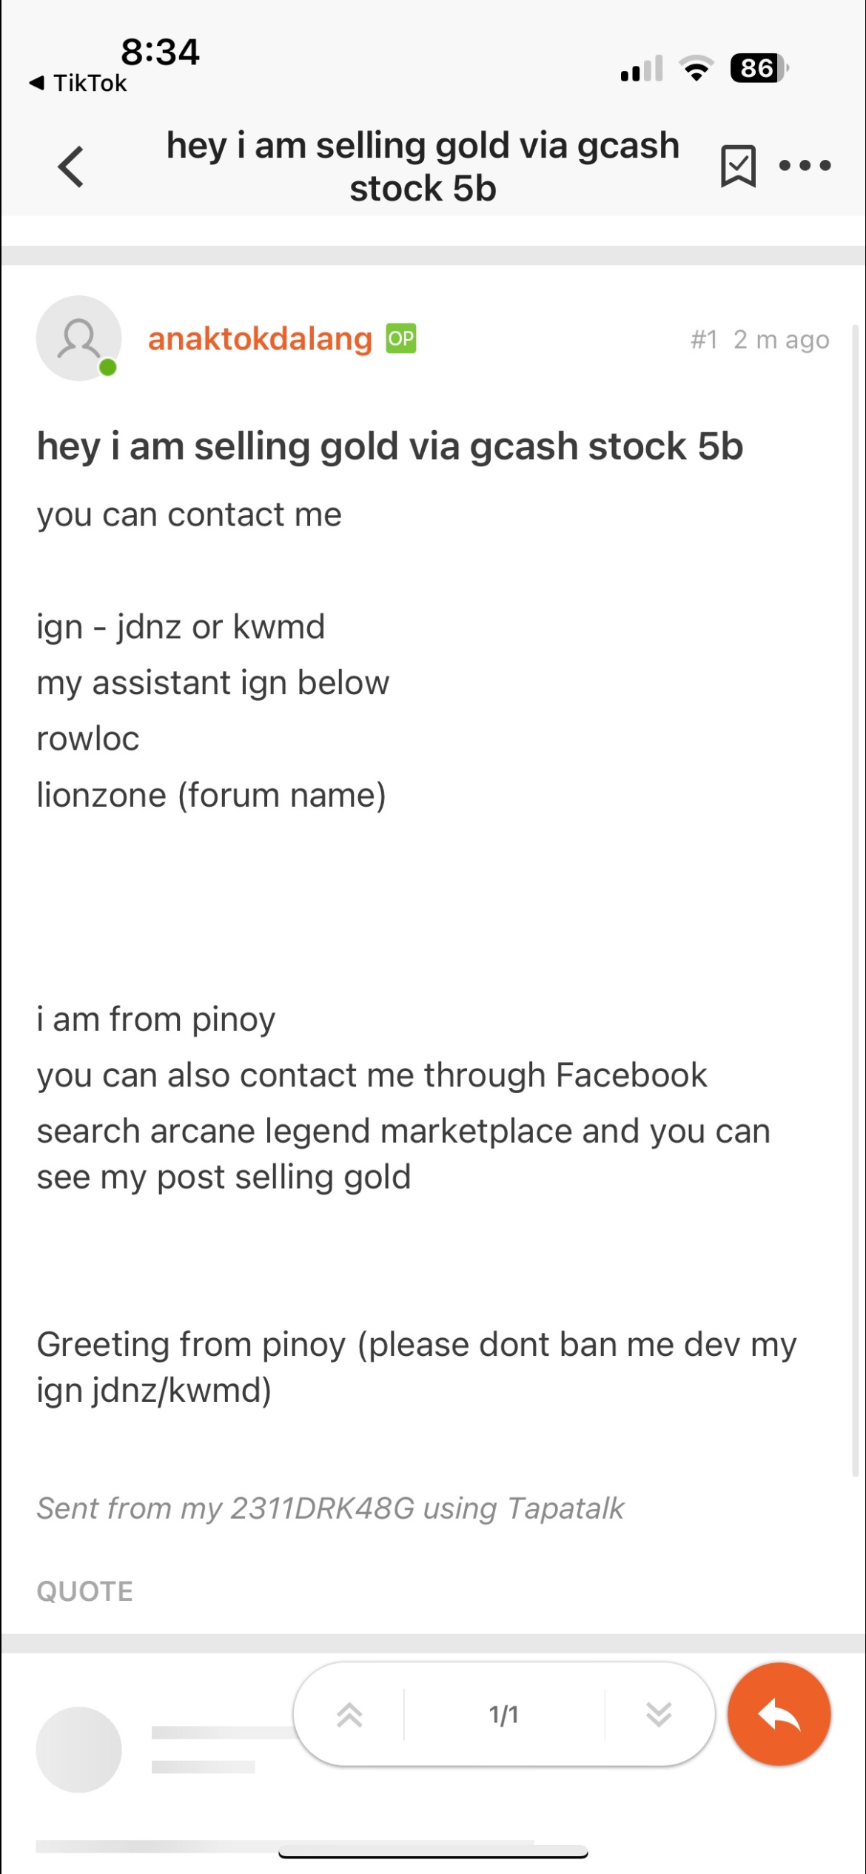Open the three-dot more options menu
The image size is (866, 1874).
pyautogui.click(x=805, y=165)
